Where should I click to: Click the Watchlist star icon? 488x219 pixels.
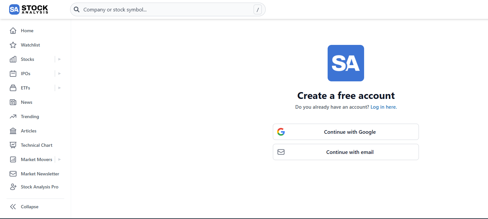click(x=13, y=45)
